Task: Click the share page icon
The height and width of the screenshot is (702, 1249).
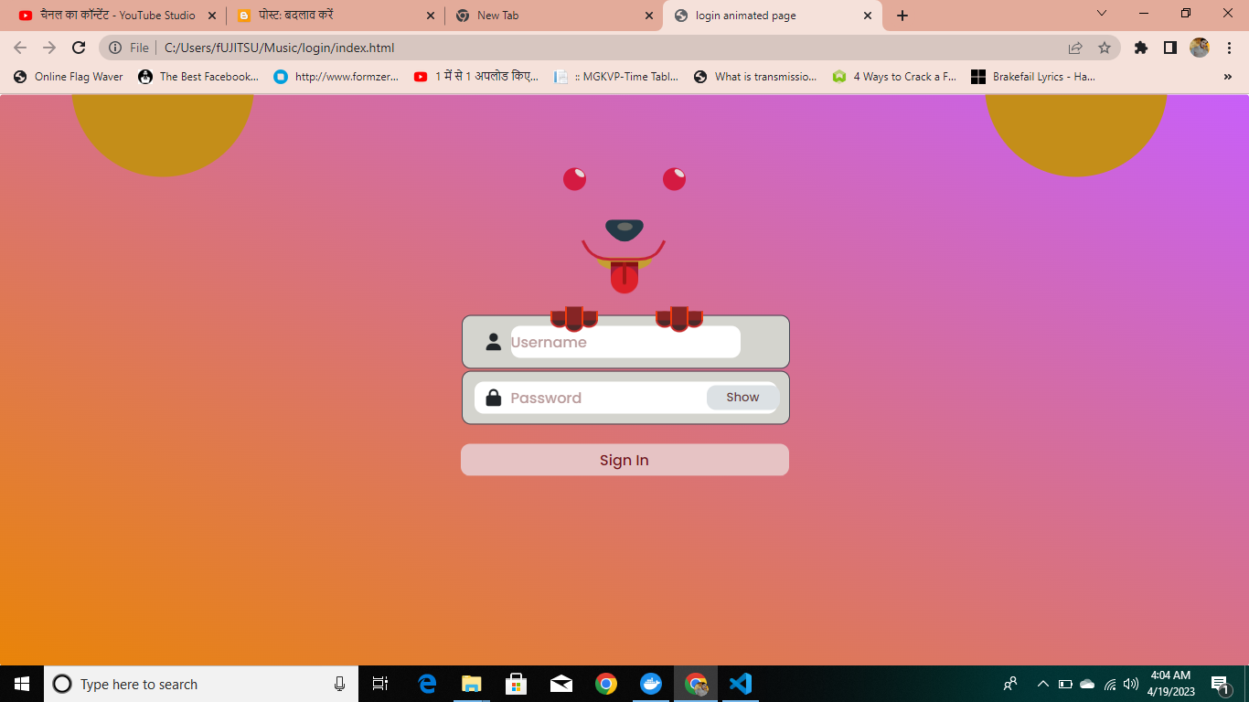Action: [x=1075, y=48]
